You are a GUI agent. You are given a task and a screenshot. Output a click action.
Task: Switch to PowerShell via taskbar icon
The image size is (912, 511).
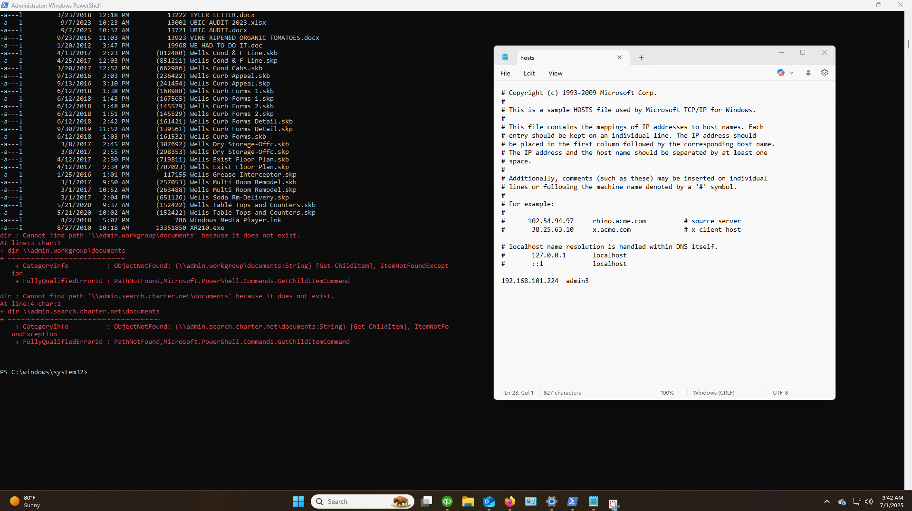pyautogui.click(x=573, y=502)
